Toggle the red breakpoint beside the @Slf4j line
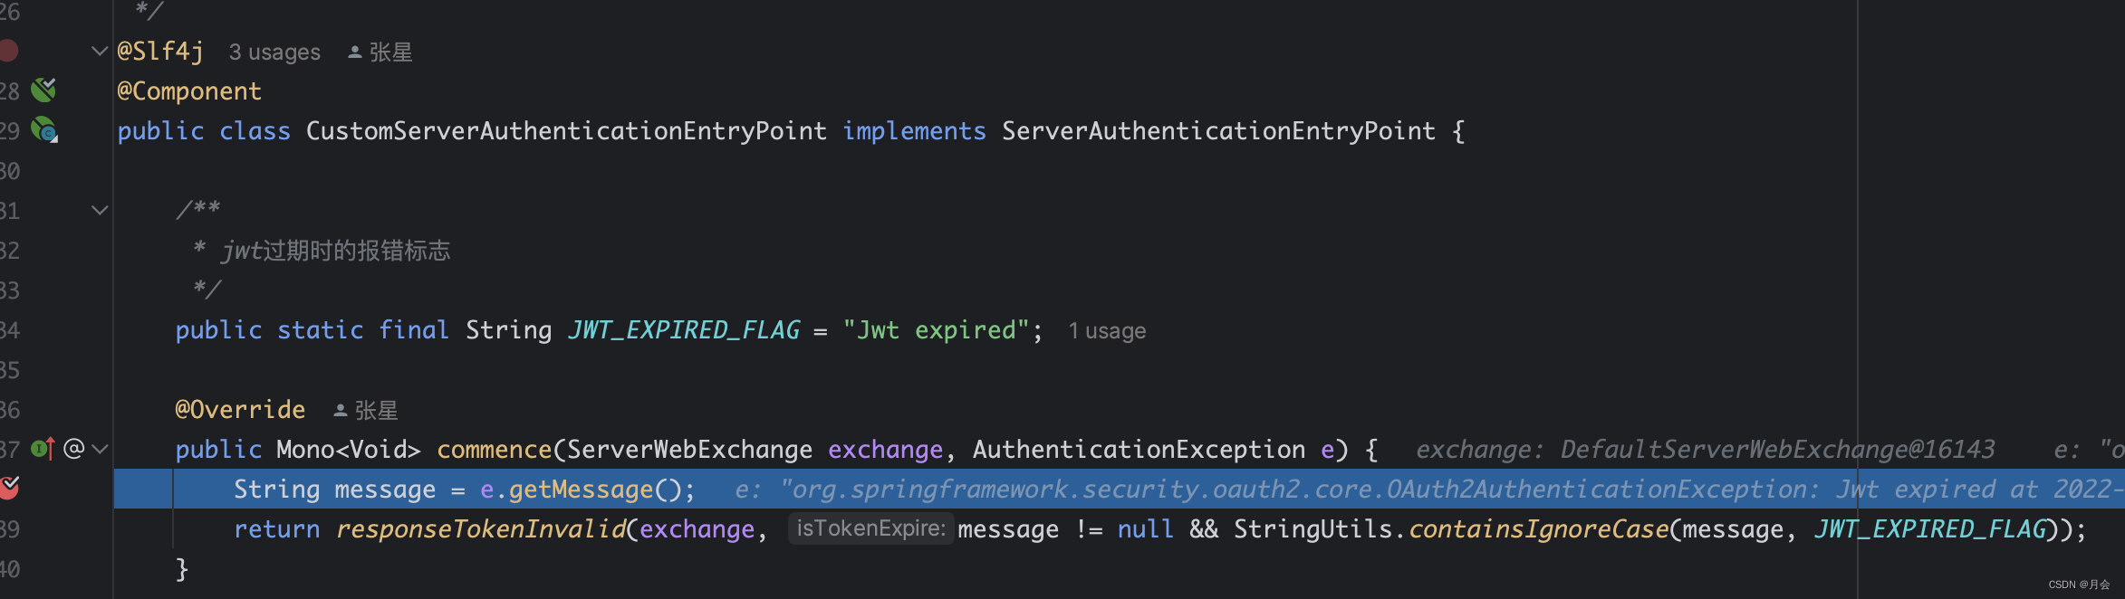 (9, 51)
